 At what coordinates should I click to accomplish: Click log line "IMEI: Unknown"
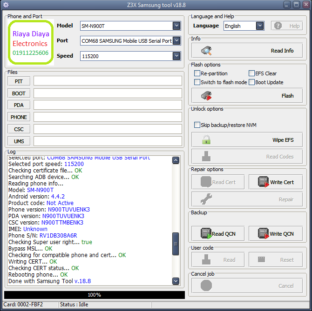(28, 229)
